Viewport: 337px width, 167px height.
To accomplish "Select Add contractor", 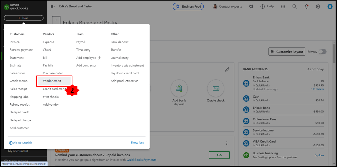I will [86, 65].
